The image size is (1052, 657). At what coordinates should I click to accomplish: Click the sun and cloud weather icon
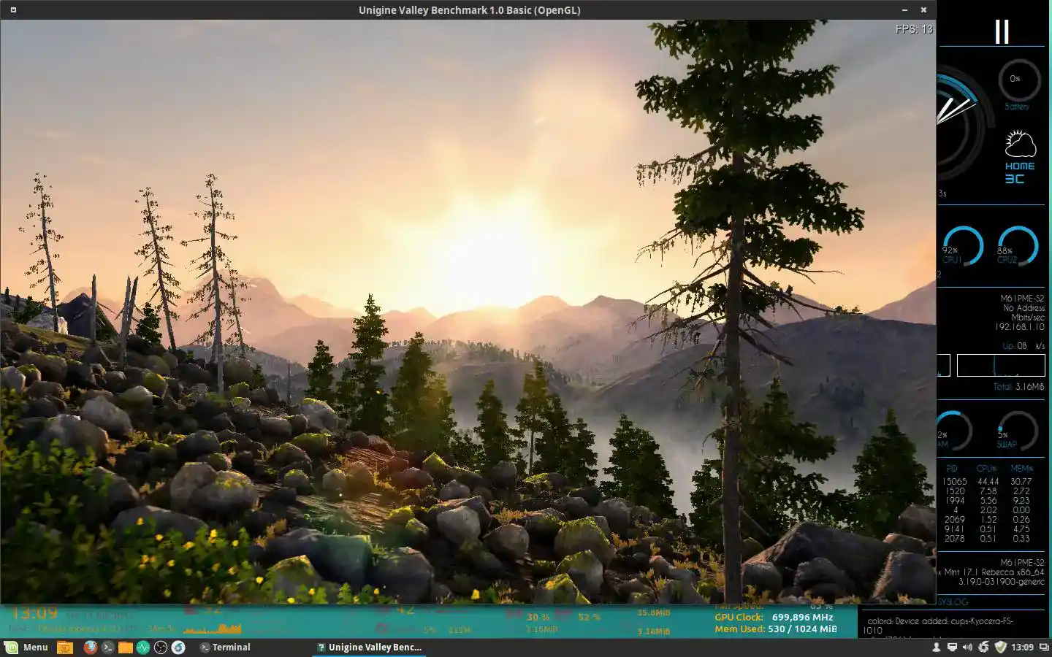1020,144
